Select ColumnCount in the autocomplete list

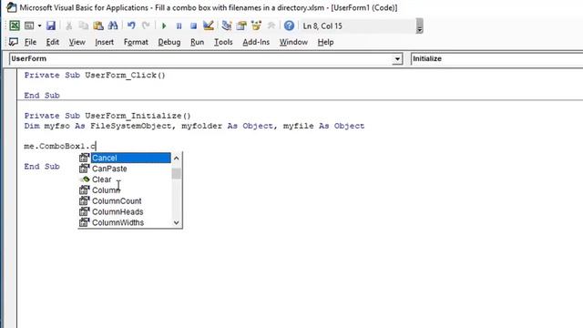click(117, 200)
